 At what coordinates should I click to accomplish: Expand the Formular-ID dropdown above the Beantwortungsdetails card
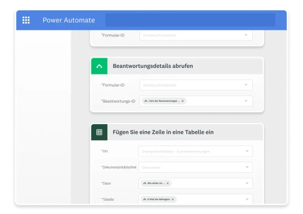pyautogui.click(x=246, y=35)
